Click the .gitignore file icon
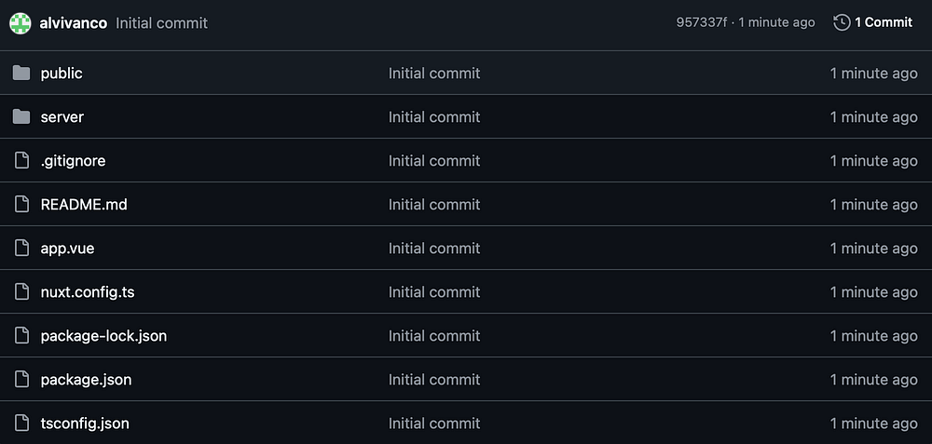932x444 pixels. (21, 160)
